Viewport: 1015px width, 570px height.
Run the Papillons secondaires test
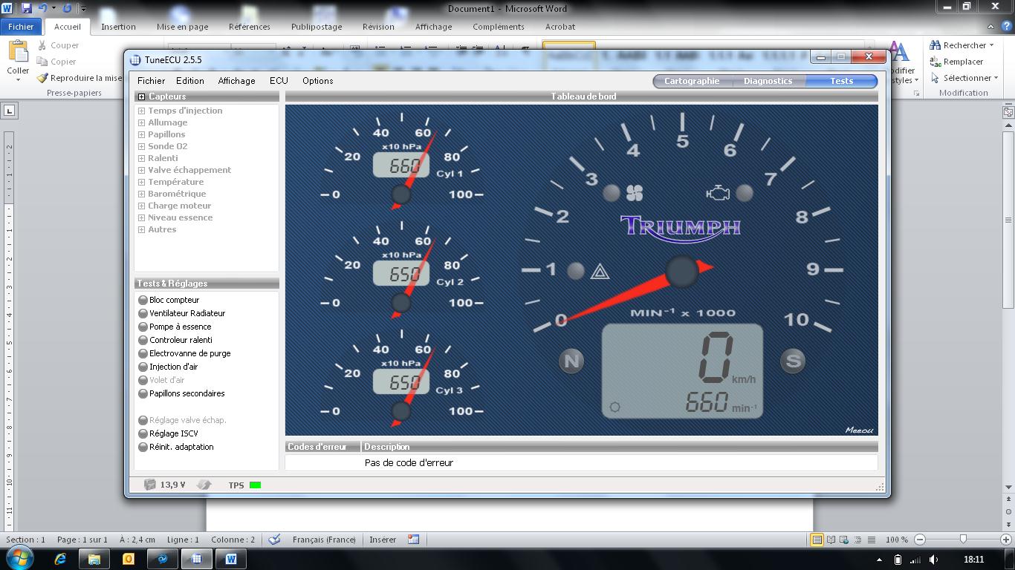point(181,393)
